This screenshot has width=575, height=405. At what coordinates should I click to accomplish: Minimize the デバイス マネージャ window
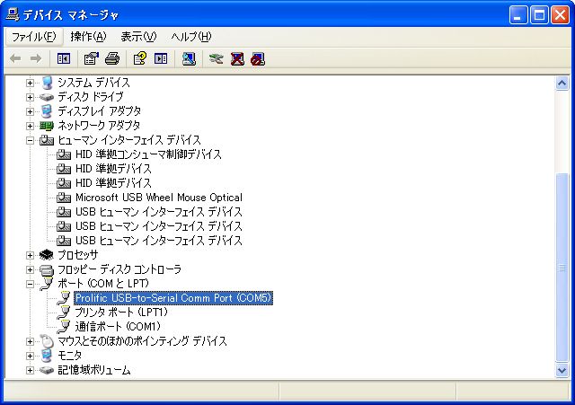(518, 15)
